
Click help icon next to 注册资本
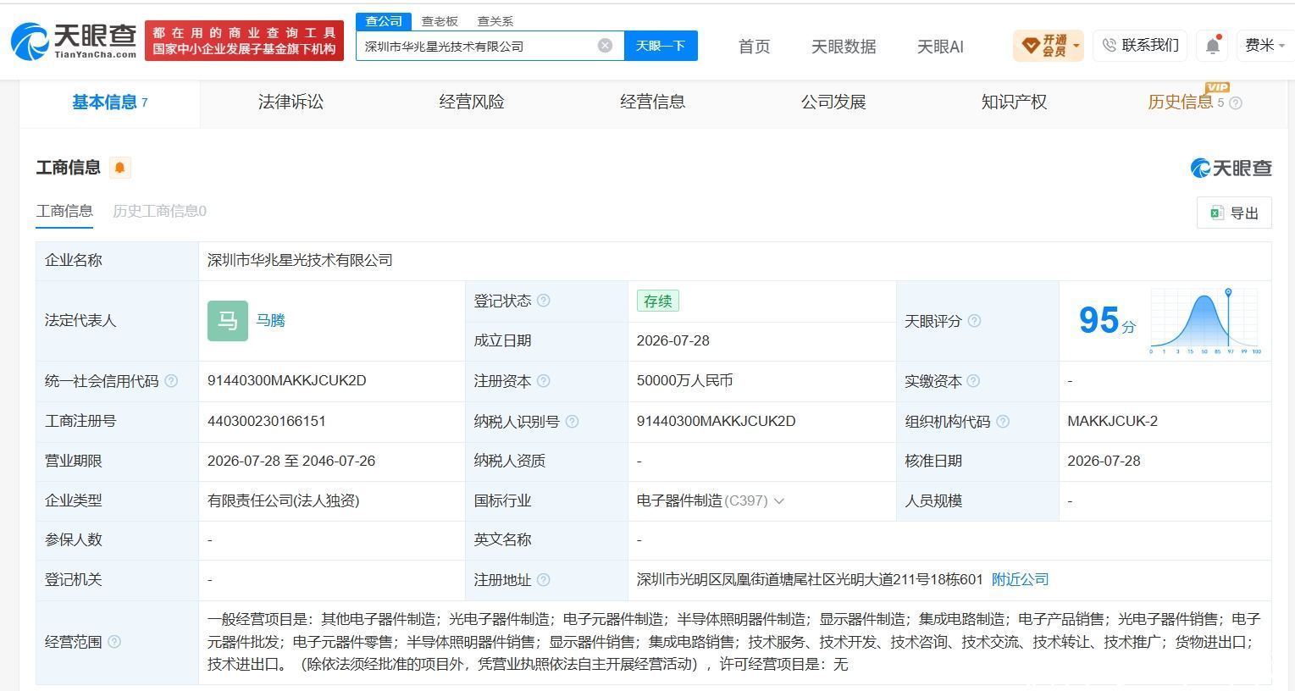coord(544,381)
